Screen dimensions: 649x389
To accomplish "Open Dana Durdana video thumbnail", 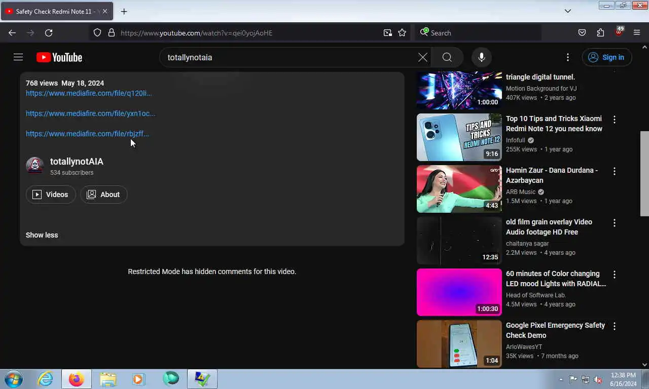I will click(459, 189).
